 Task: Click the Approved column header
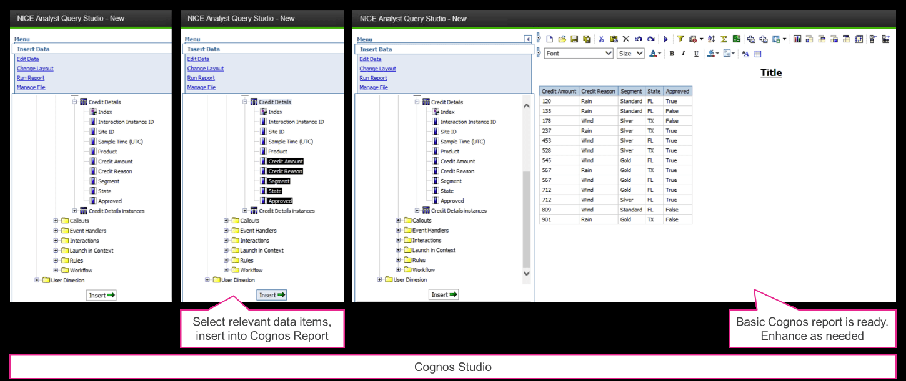point(677,91)
